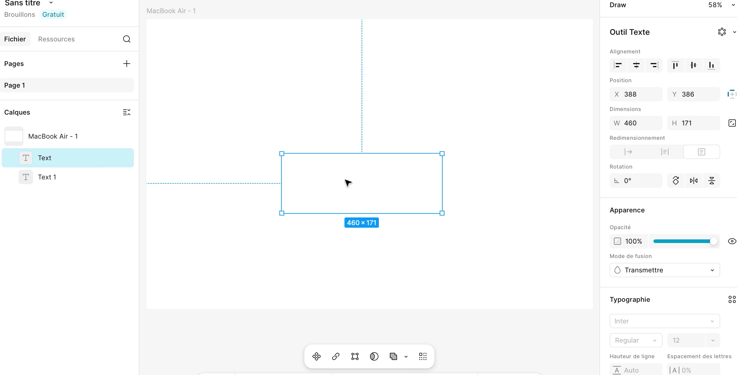Open the Transmettre blend mode dropdown
This screenshot has height=375, width=737.
(665, 270)
